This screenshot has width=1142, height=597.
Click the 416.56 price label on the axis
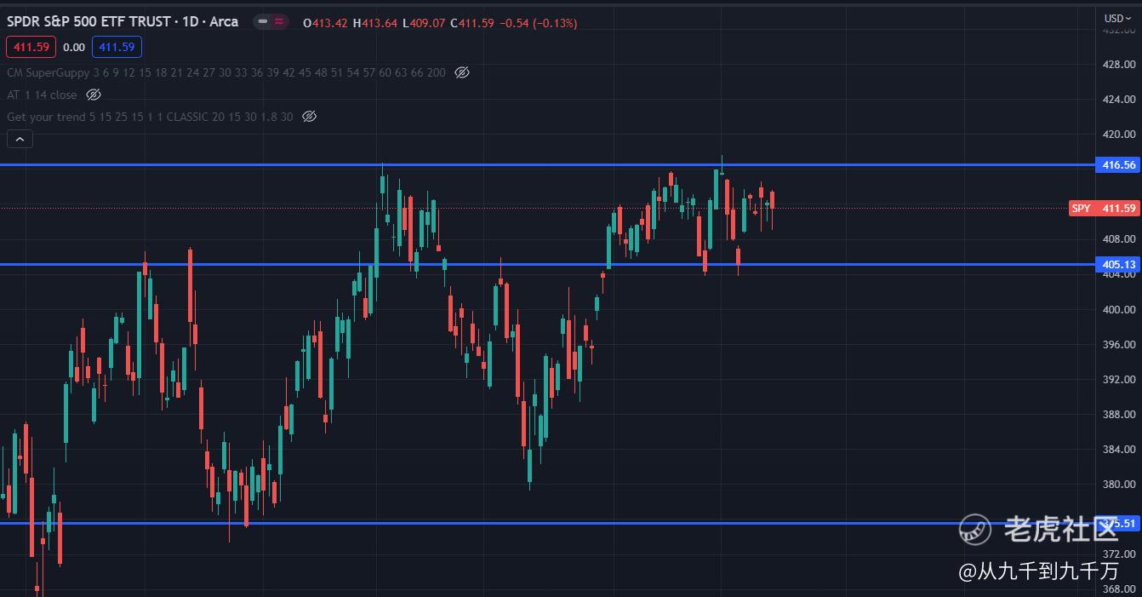click(x=1118, y=164)
